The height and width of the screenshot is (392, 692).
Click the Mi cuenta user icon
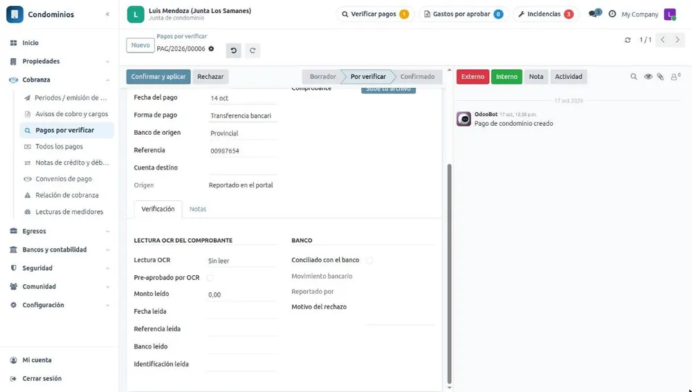coord(14,360)
